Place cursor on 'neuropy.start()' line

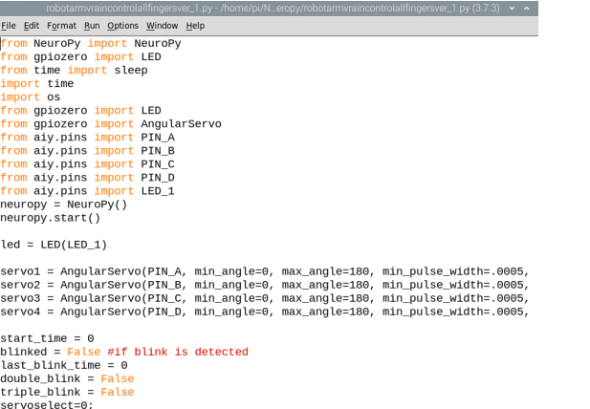pos(50,218)
